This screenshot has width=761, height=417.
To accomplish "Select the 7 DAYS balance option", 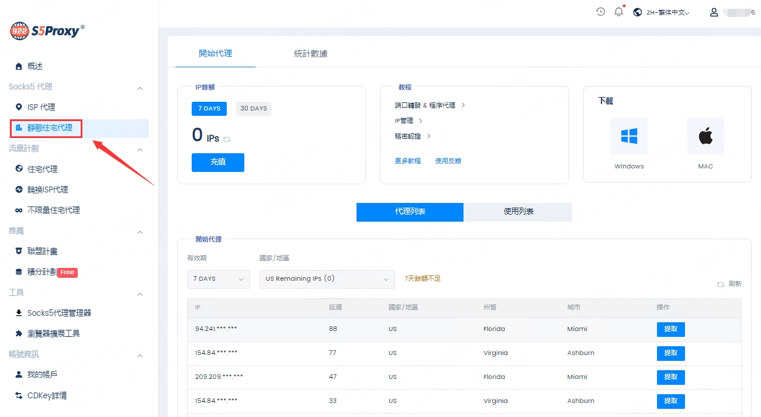I will pos(209,108).
